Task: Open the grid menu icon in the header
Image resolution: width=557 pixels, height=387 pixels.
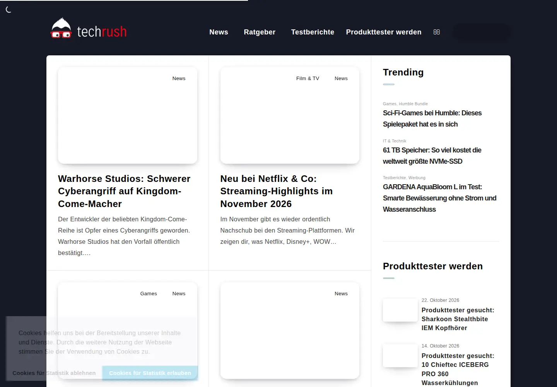Action: click(437, 32)
